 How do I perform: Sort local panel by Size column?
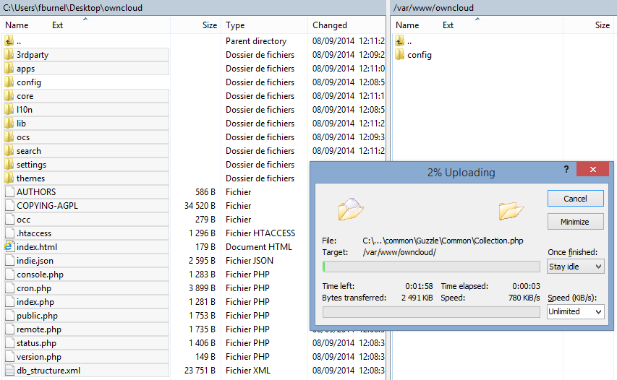[210, 25]
